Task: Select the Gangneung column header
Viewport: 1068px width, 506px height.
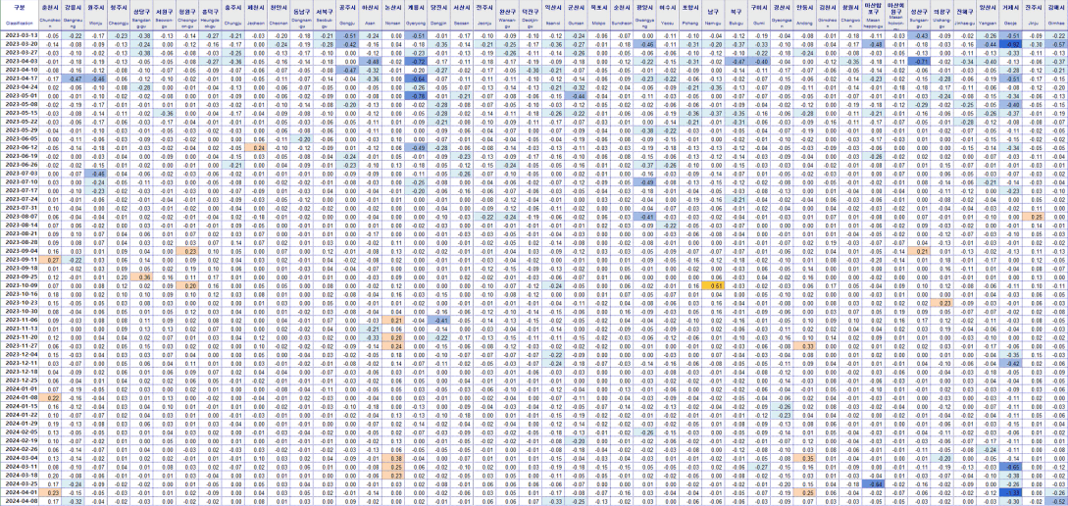Action: click(x=75, y=16)
